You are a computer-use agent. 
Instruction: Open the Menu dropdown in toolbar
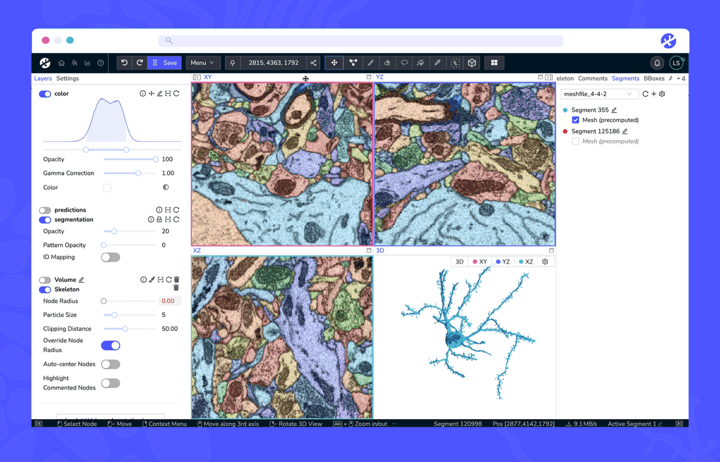(x=203, y=63)
